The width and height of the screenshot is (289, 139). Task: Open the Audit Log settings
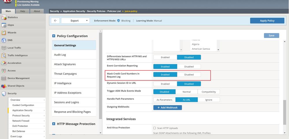click(74, 55)
